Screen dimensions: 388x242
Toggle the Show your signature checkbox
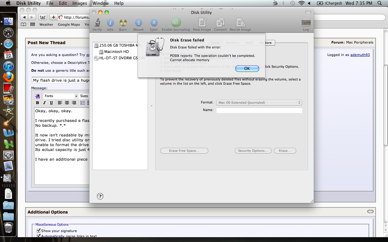click(x=38, y=231)
